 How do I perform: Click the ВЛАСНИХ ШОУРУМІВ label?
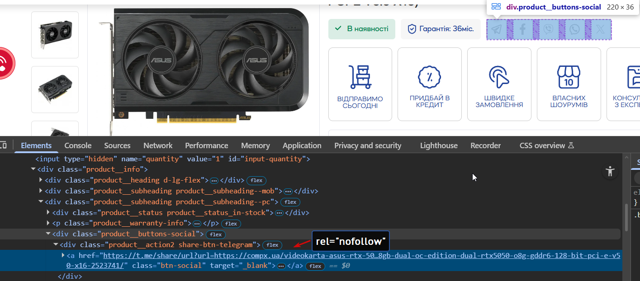[x=569, y=102]
